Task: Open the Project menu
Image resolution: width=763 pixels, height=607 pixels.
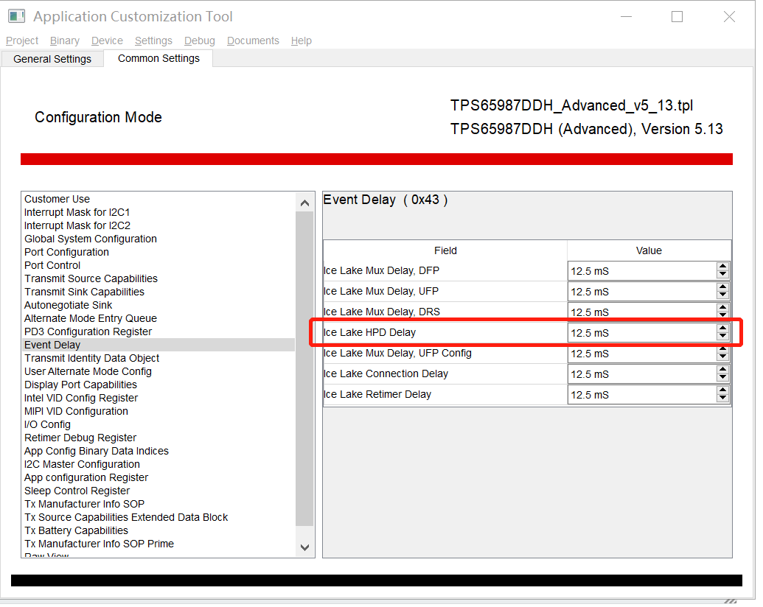Action: pos(22,41)
